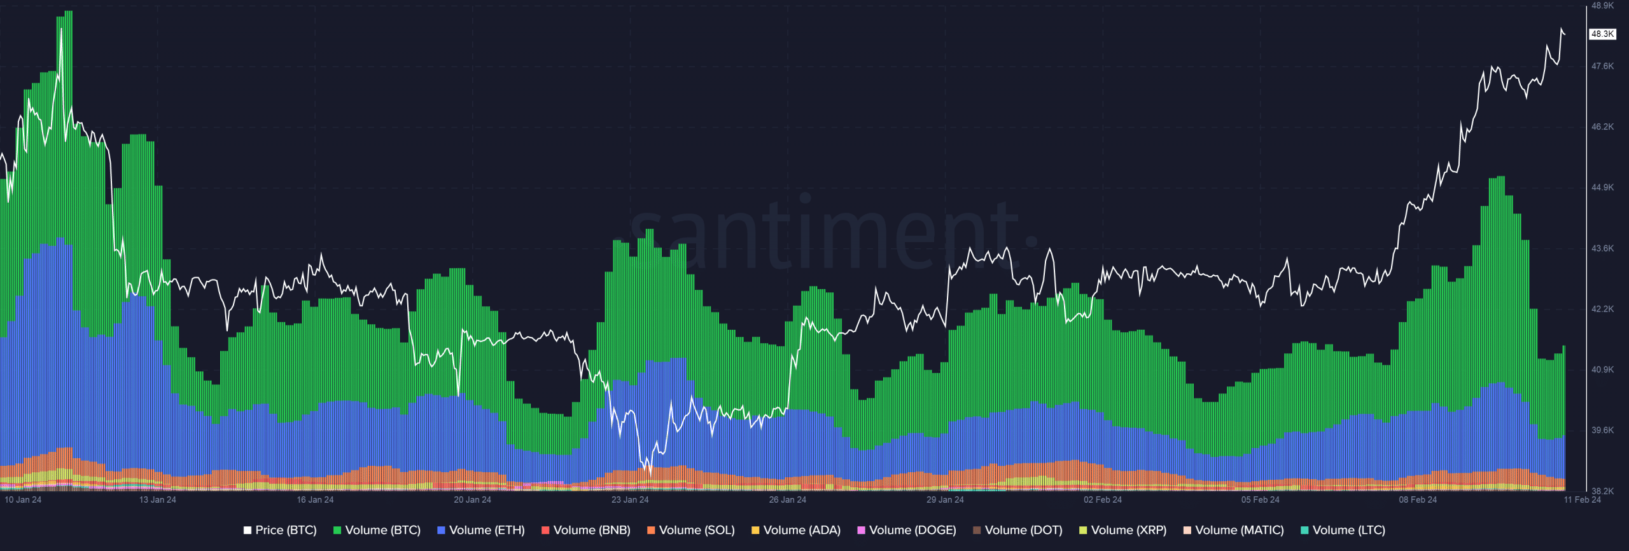The width and height of the screenshot is (1629, 551).
Task: Click the yellow Volume (ADA) color swatch
Action: [755, 530]
